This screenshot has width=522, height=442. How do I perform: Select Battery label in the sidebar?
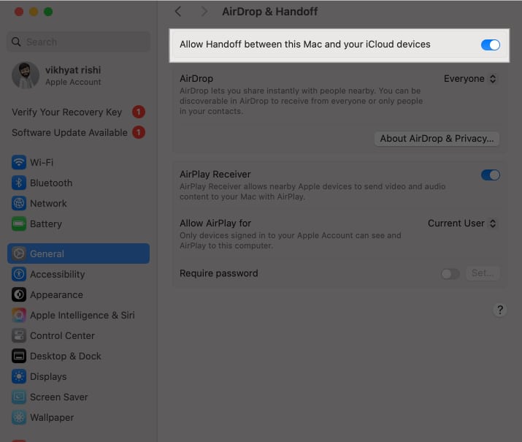pos(46,224)
